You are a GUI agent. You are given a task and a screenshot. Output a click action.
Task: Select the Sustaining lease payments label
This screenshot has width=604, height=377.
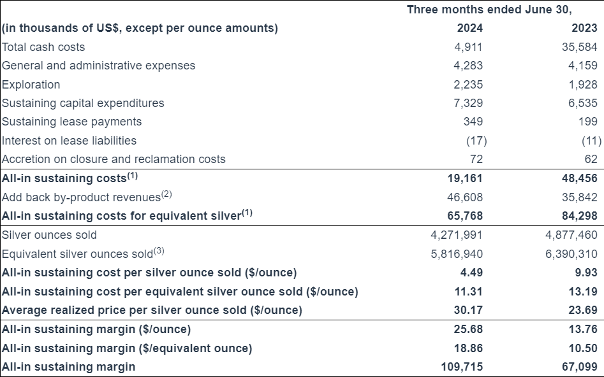72,122
